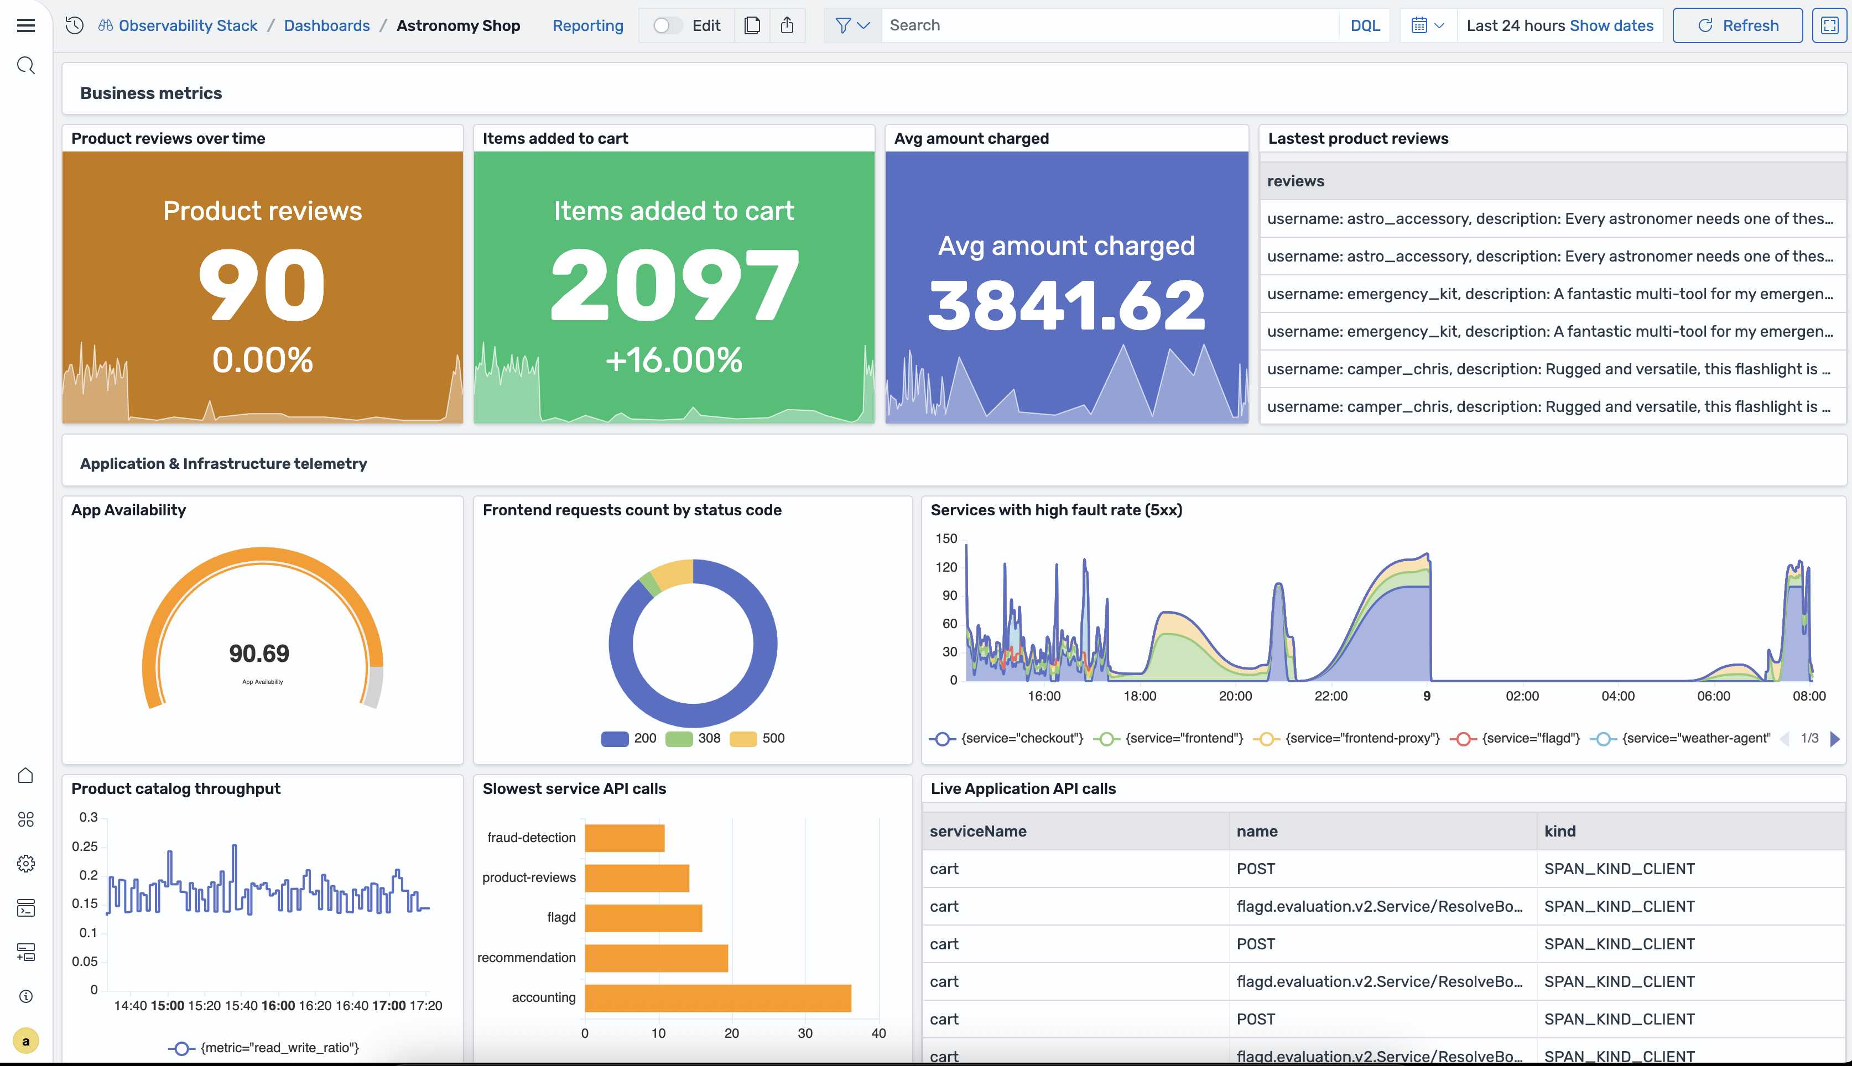
Task: Click the Product reviews 90 metric tile
Action: point(262,287)
